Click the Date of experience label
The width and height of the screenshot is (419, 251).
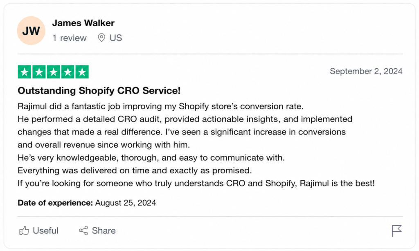click(x=55, y=203)
